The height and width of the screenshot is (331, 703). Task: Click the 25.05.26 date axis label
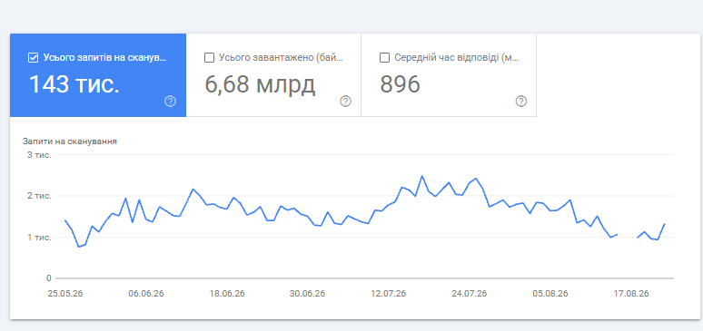click(65, 294)
